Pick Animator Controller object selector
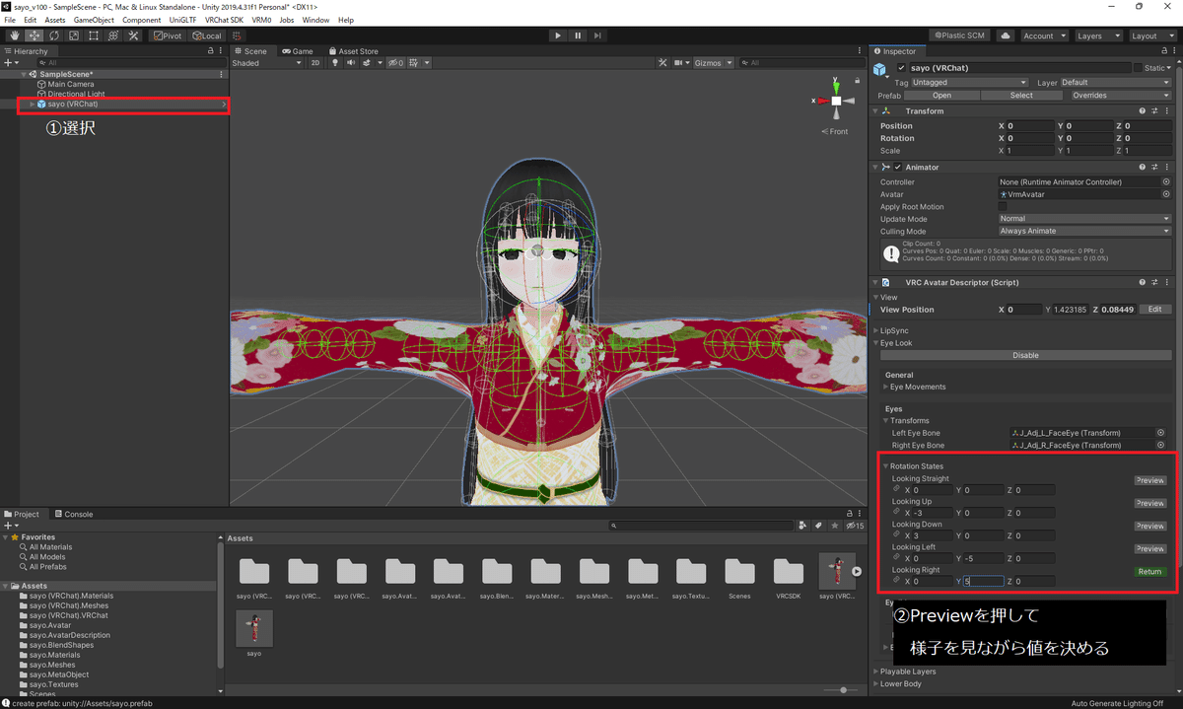Viewport: 1183px width, 709px height. pos(1166,182)
